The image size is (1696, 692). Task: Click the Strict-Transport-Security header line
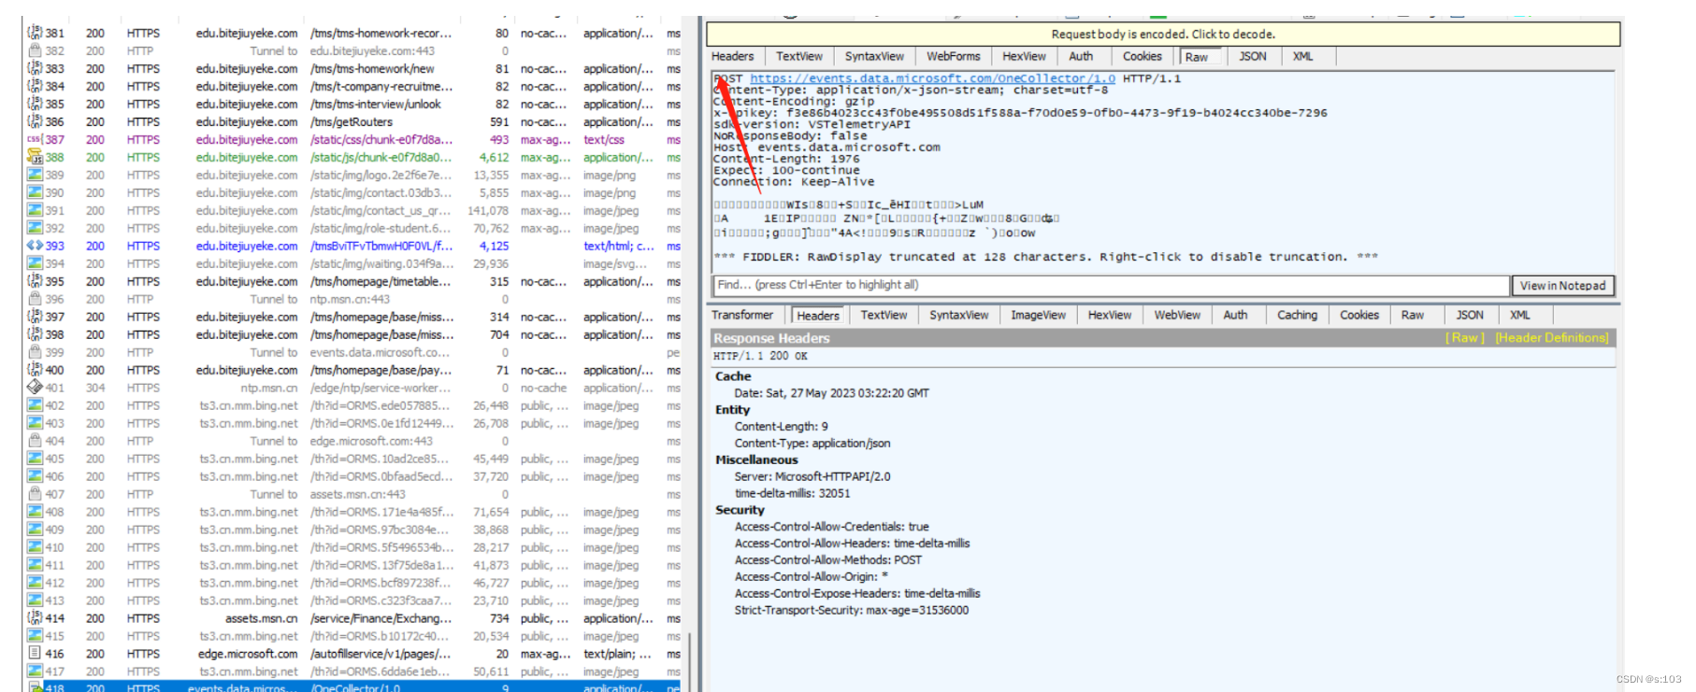(852, 610)
